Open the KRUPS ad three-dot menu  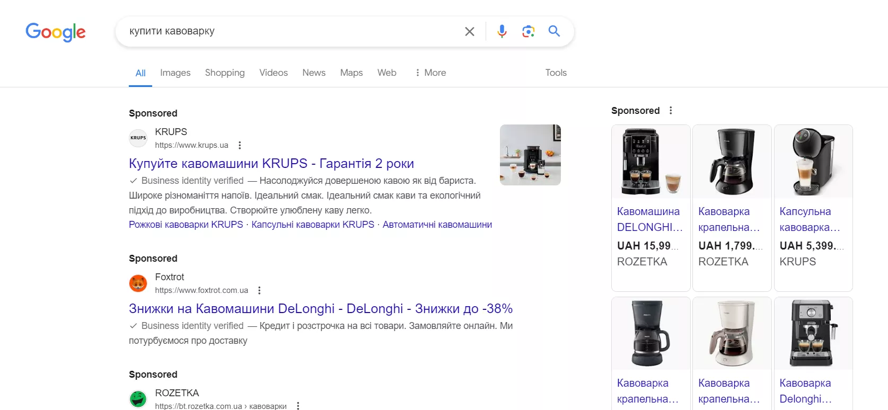click(240, 145)
